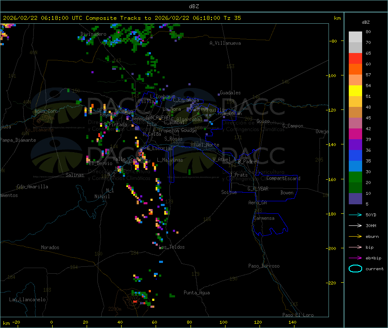
Task: Click the yellow eburn arrow icon
Action: coord(355,236)
